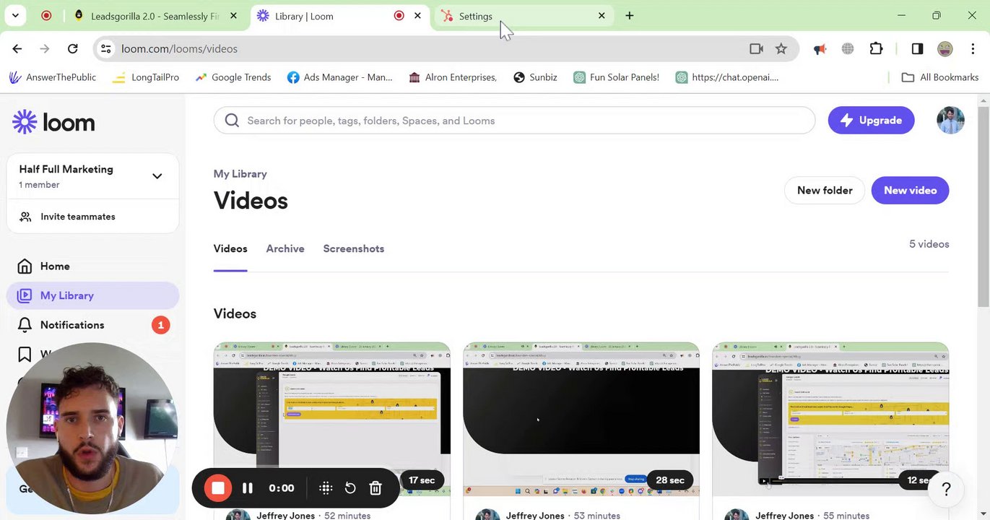
Task: Open the recording drag-handle grid icon
Action: 326,488
